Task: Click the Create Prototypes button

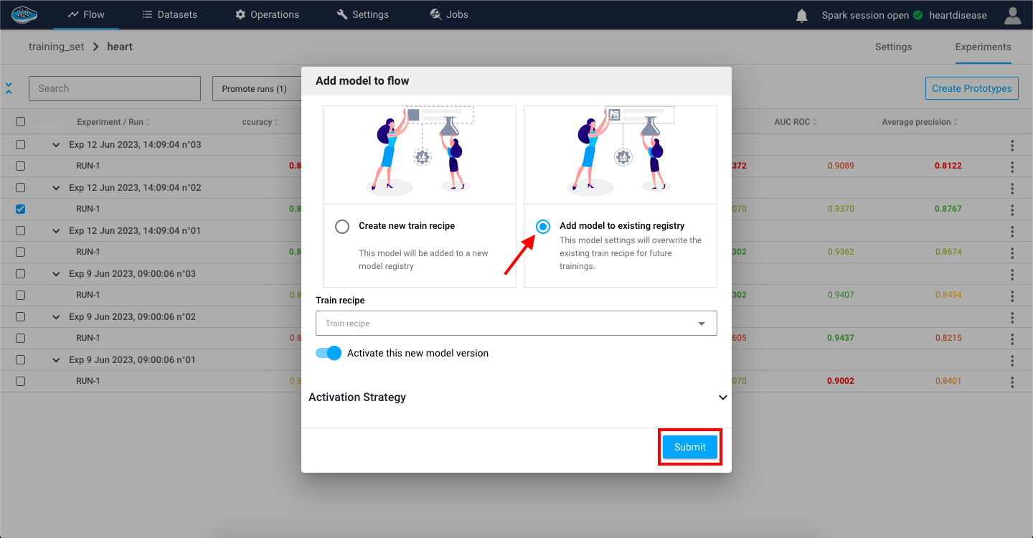Action: tap(971, 88)
